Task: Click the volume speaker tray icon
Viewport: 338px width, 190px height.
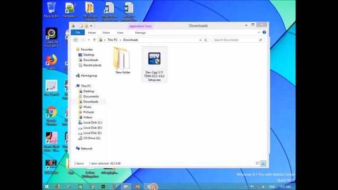Action: pos(264,187)
